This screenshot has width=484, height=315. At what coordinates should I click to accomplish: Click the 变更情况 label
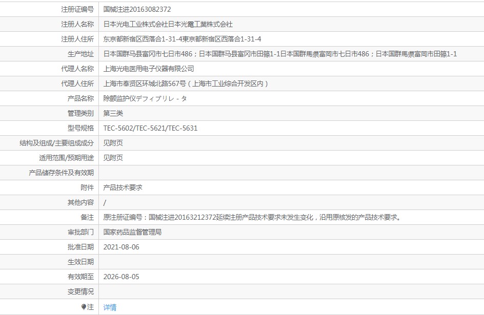pyautogui.click(x=80, y=291)
